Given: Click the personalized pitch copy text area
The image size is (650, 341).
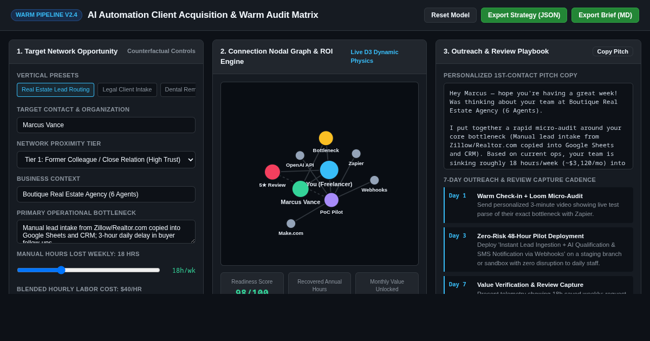Looking at the screenshot, I should [x=538, y=126].
